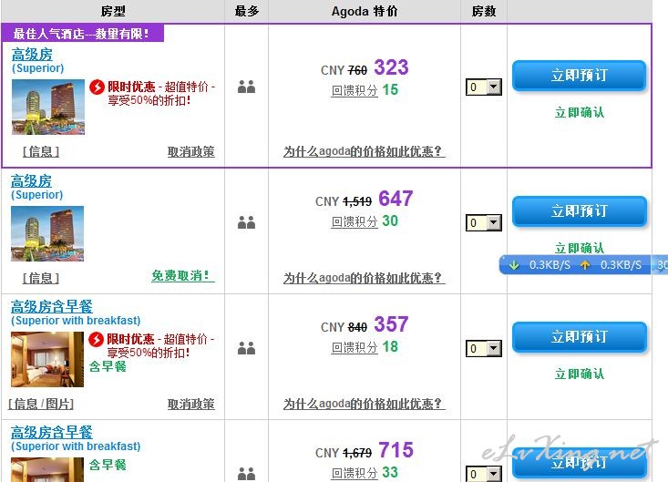This screenshot has width=668, height=482.
Task: Click the Agoda 特价 column header
Action: coord(365,11)
